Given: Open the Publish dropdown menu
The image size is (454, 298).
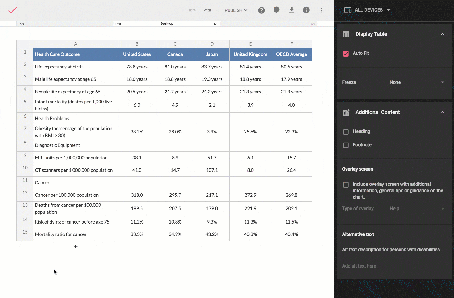Looking at the screenshot, I should (x=236, y=10).
